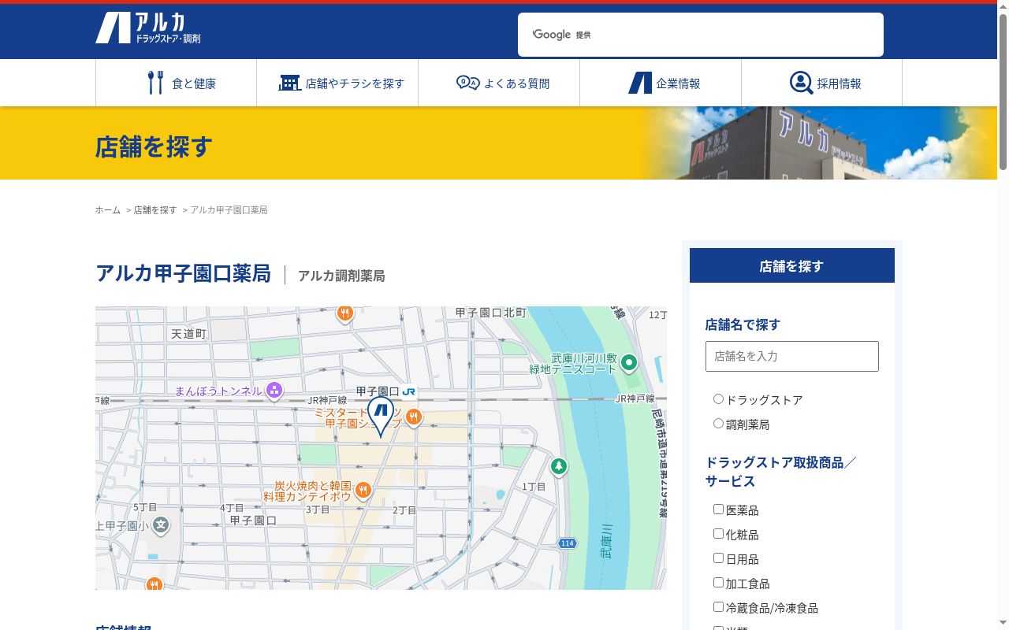Click the restaurant marker at top of map

pos(344,313)
